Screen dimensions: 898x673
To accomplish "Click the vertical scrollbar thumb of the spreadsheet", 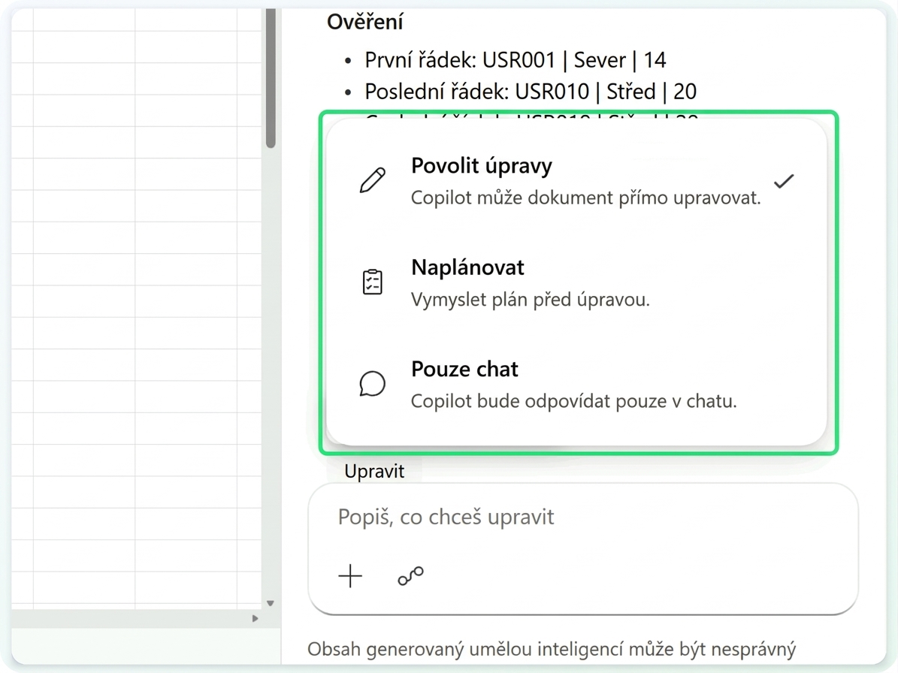I will point(271,78).
